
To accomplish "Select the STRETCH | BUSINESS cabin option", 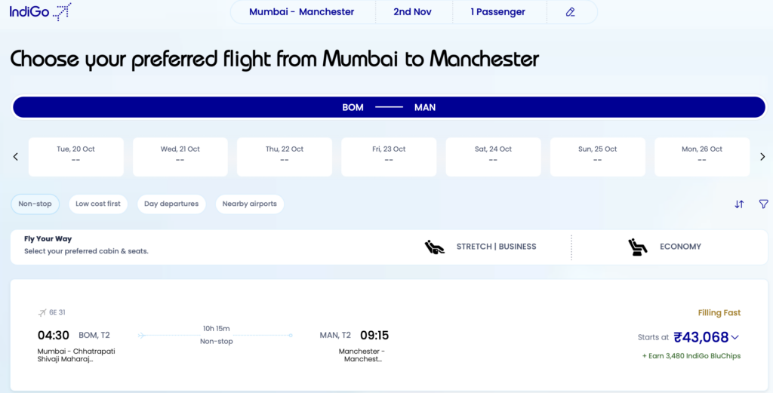I will 496,247.
